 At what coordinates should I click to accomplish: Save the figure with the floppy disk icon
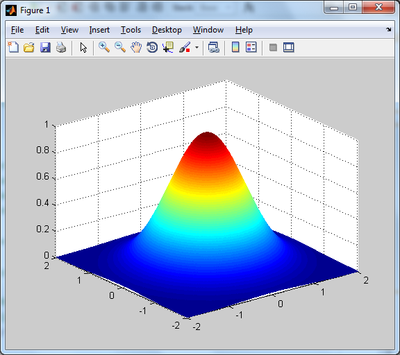[45, 47]
